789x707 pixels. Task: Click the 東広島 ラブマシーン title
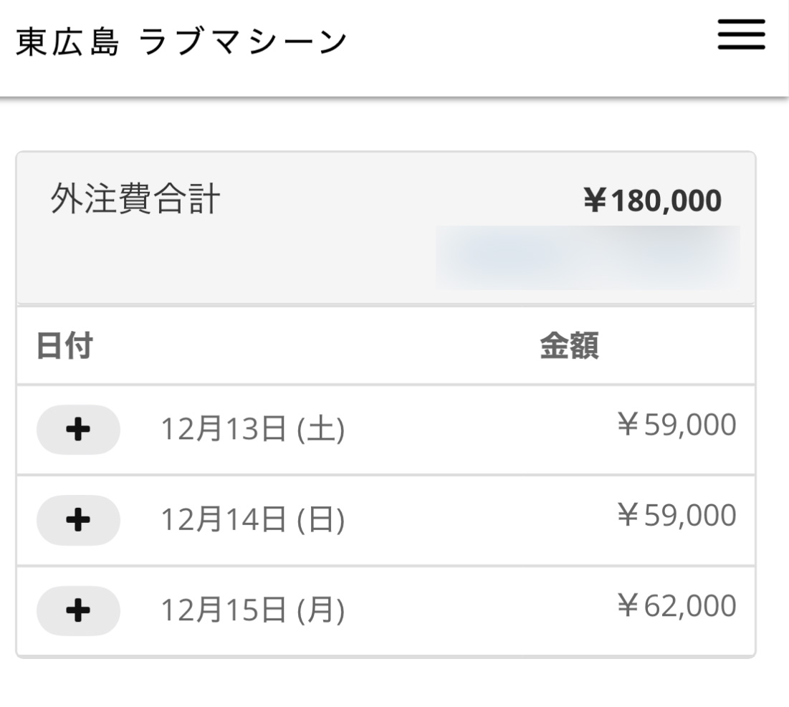tap(181, 42)
